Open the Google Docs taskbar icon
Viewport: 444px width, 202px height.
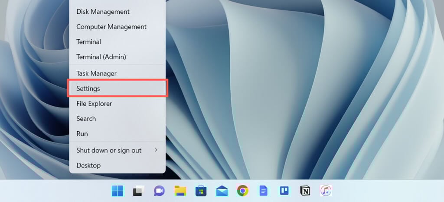point(263,191)
